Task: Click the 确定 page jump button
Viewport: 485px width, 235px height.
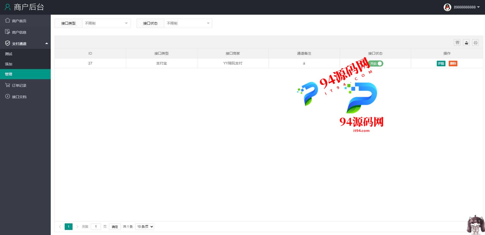Action: [115, 227]
